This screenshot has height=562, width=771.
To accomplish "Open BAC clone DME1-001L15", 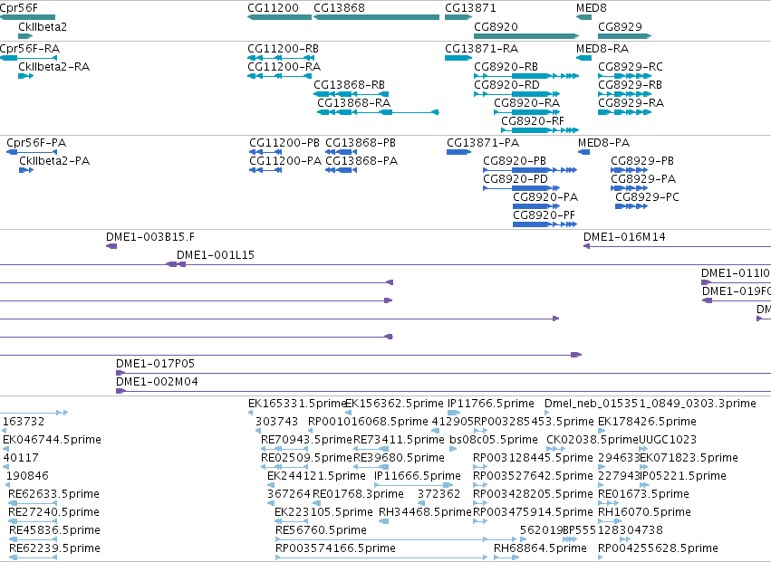I will [216, 255].
